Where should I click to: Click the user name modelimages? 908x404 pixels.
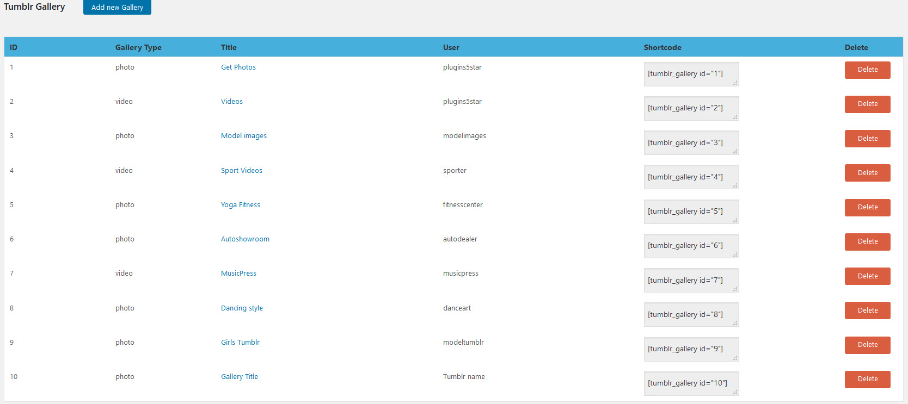pos(464,136)
